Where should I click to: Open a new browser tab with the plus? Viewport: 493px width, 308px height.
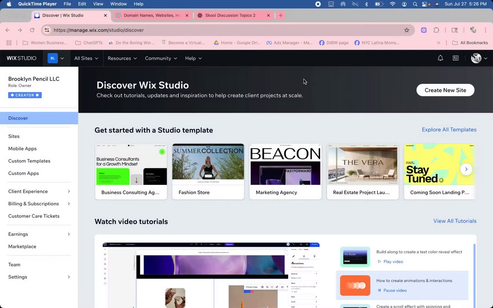click(x=281, y=15)
